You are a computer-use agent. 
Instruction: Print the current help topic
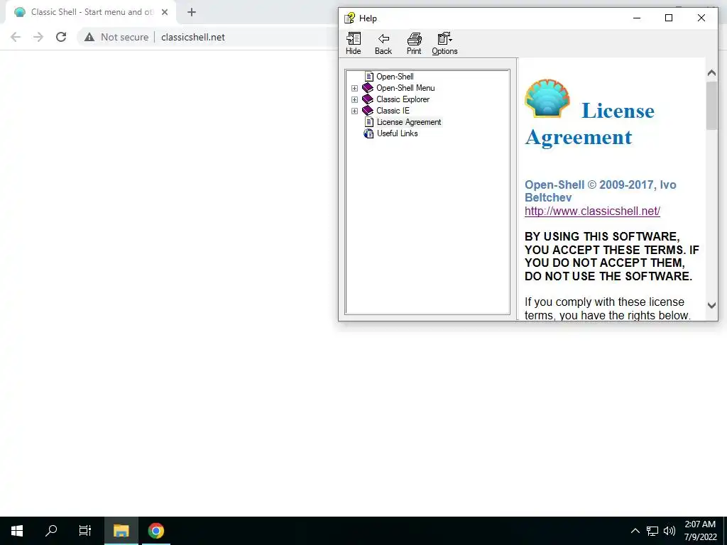click(x=414, y=44)
